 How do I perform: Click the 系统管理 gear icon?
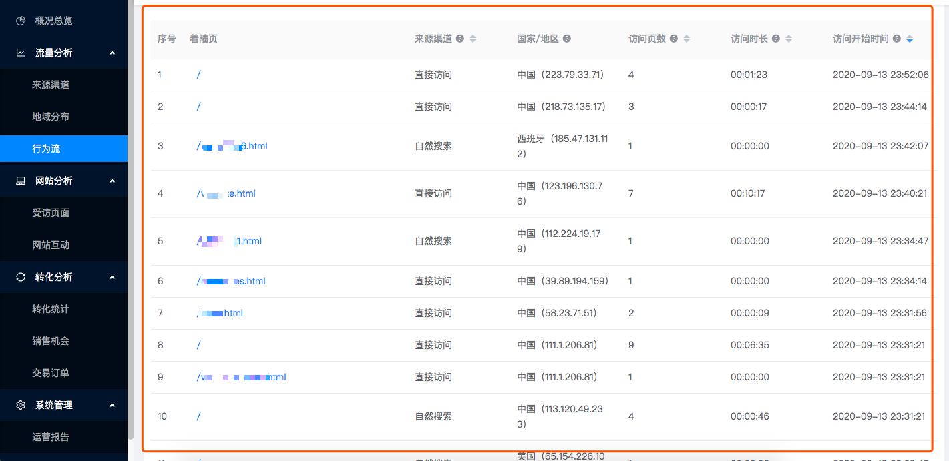[x=21, y=405]
